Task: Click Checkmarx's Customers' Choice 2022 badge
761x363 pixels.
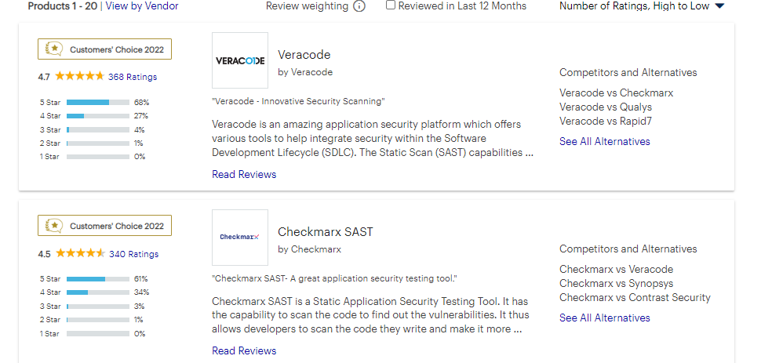Action: tap(105, 226)
